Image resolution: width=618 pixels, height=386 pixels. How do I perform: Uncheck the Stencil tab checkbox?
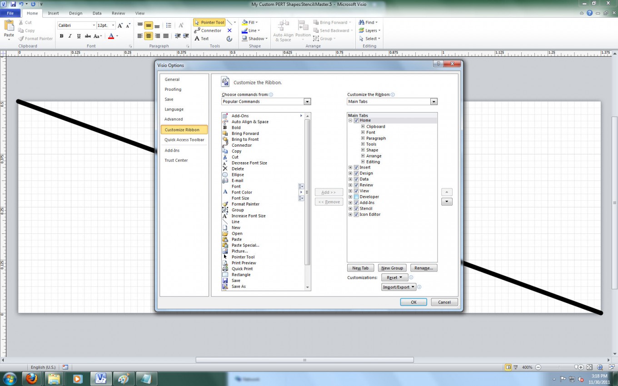[x=357, y=208]
